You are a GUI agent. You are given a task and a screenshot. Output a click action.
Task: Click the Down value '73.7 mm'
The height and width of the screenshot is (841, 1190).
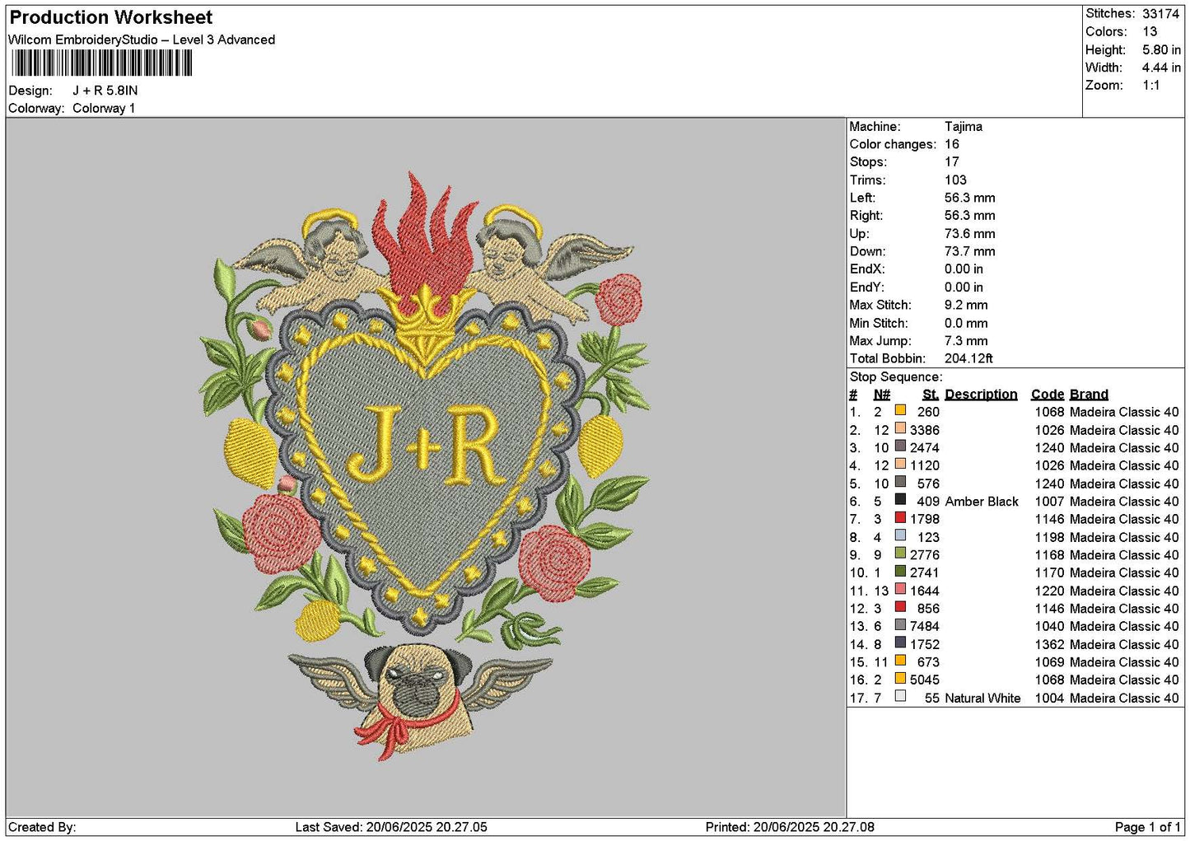pos(969,251)
